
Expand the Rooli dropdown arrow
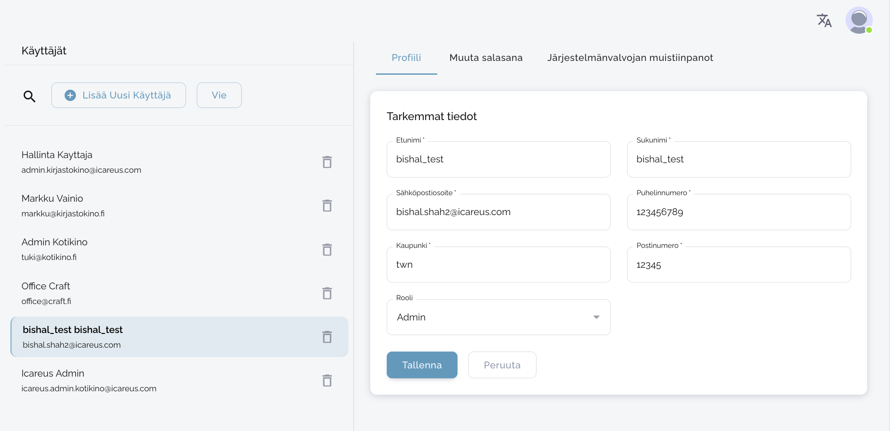[596, 317]
